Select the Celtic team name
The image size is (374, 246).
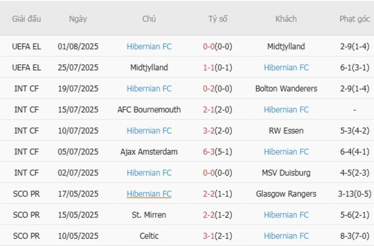tap(149, 236)
